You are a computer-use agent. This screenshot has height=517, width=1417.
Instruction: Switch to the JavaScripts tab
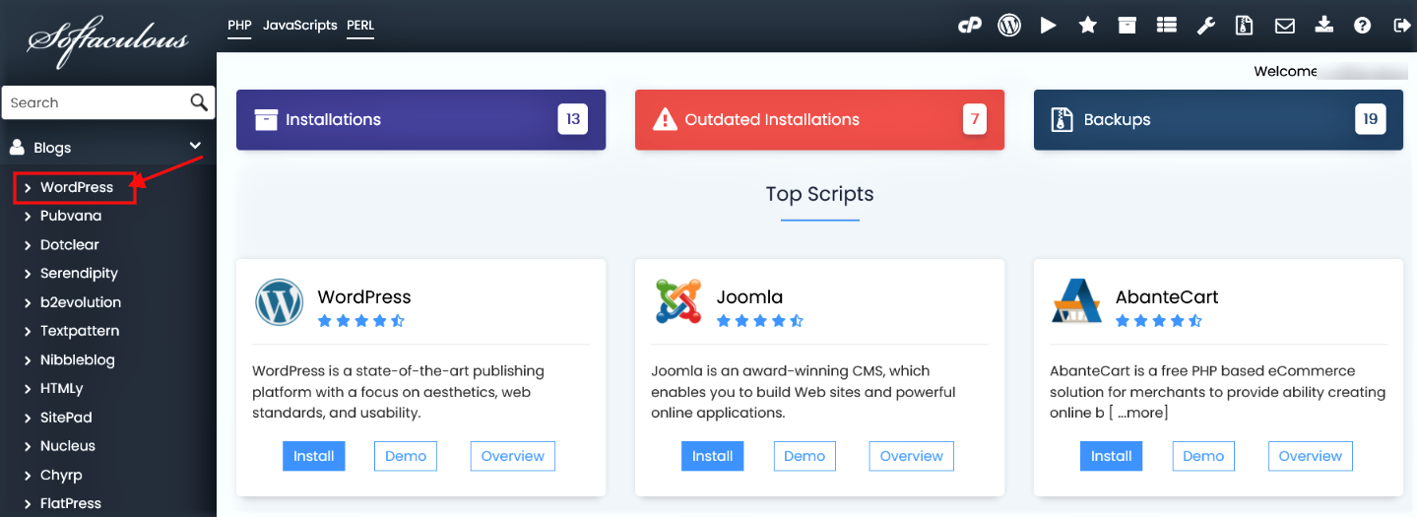299,25
